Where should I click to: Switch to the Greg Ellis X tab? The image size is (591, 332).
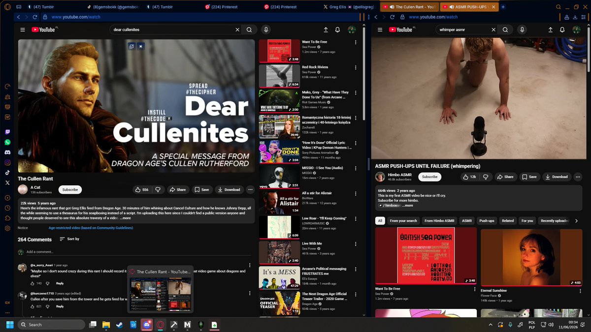(x=348, y=7)
